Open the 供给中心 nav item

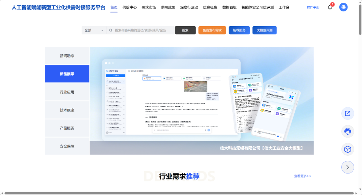click(x=129, y=7)
